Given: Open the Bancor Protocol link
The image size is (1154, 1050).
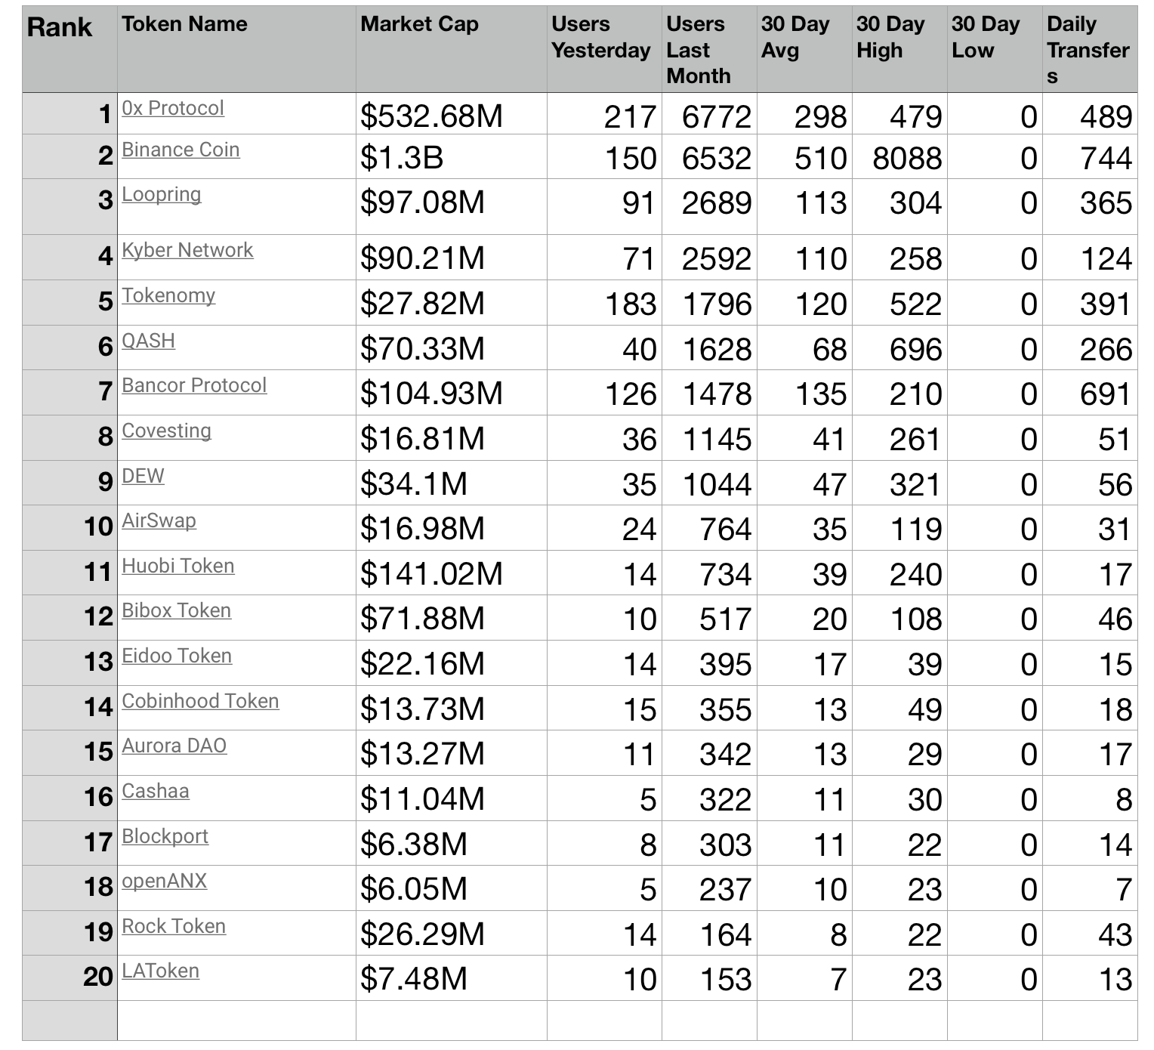Looking at the screenshot, I should [194, 386].
